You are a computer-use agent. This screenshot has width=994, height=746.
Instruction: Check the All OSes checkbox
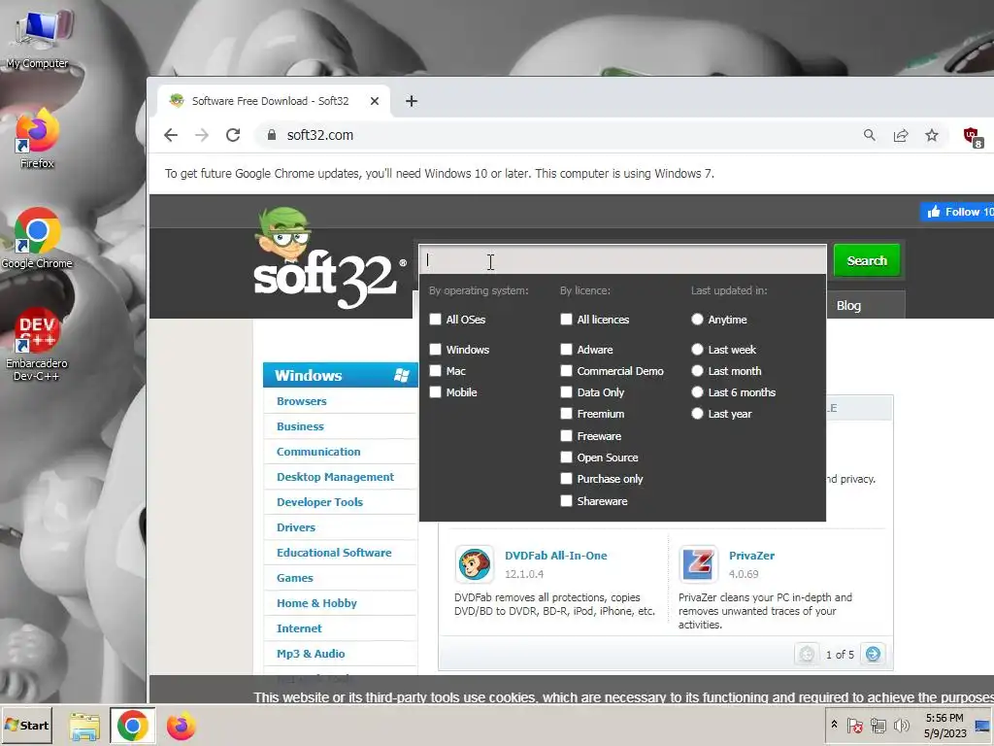435,319
